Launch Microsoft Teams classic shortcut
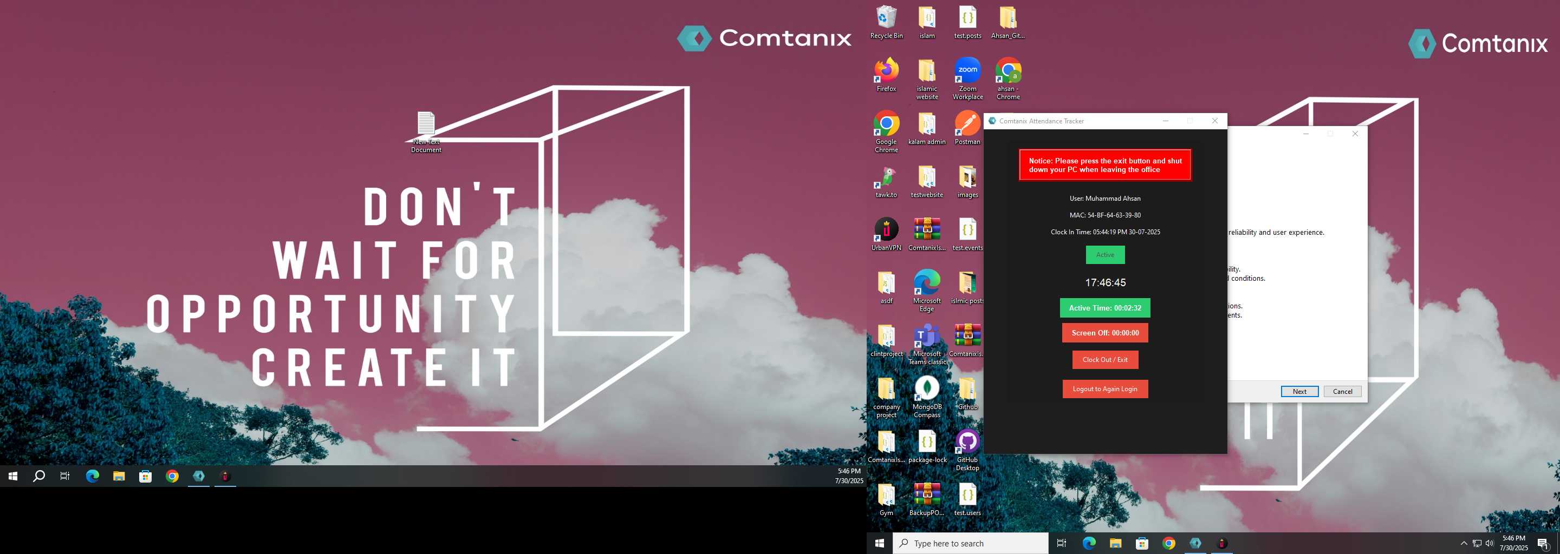 pyautogui.click(x=927, y=344)
